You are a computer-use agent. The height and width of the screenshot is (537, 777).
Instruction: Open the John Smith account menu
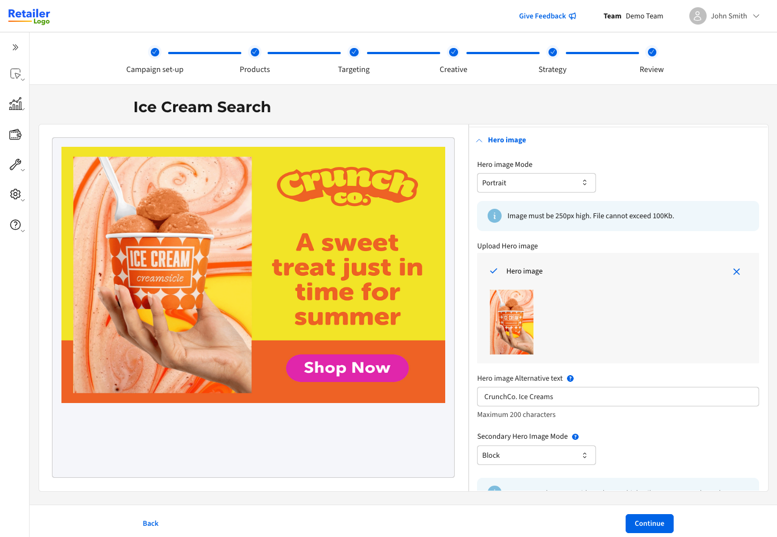pyautogui.click(x=724, y=16)
